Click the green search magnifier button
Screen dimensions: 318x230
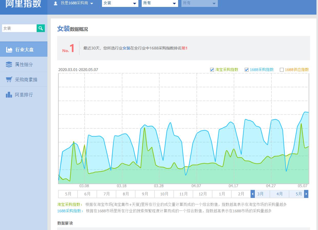click(x=41, y=28)
